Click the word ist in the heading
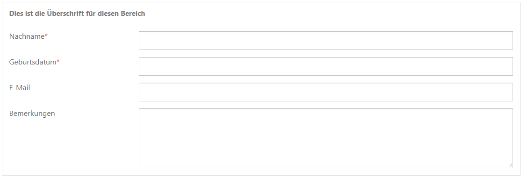The image size is (521, 178). (28, 14)
